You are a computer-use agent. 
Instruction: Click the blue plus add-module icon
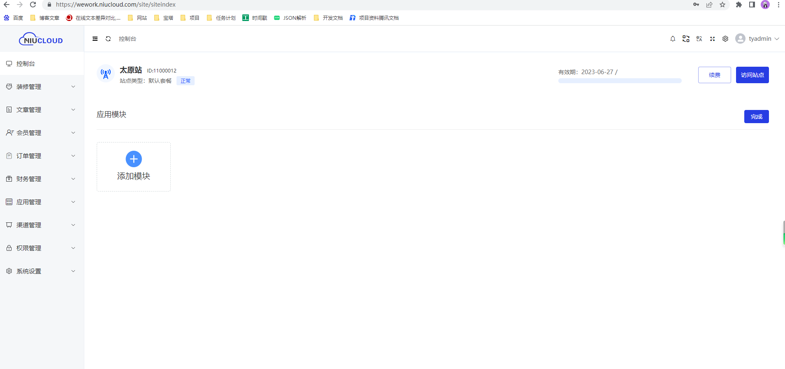click(134, 159)
